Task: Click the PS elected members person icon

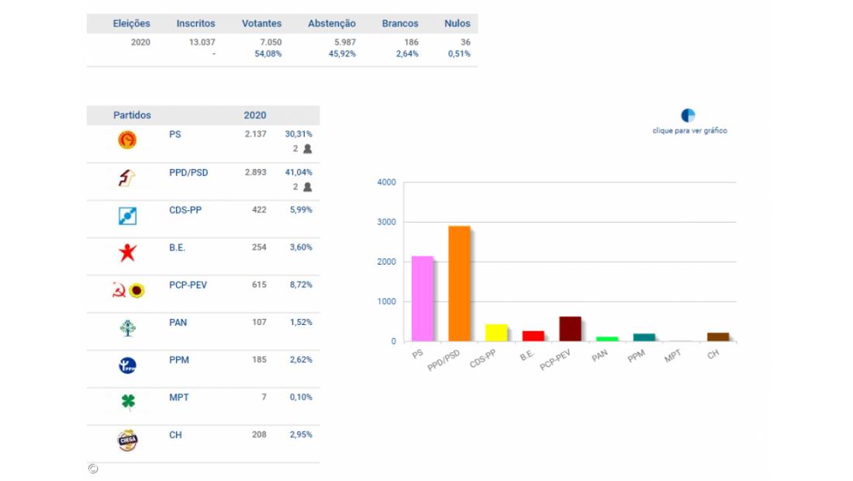Action: click(x=307, y=149)
